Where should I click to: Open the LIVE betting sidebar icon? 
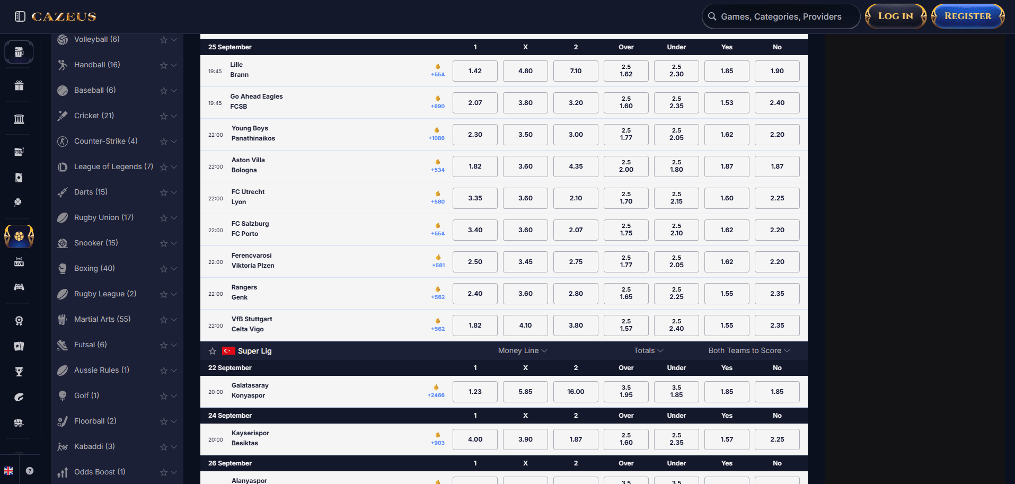(x=19, y=262)
